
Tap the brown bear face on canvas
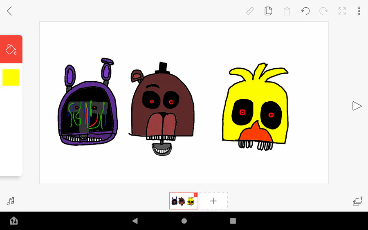tap(162, 109)
